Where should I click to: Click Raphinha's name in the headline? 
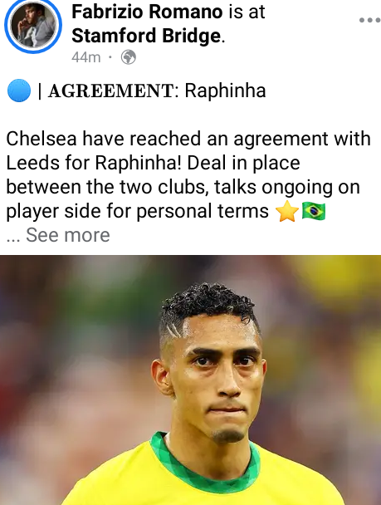tap(225, 91)
